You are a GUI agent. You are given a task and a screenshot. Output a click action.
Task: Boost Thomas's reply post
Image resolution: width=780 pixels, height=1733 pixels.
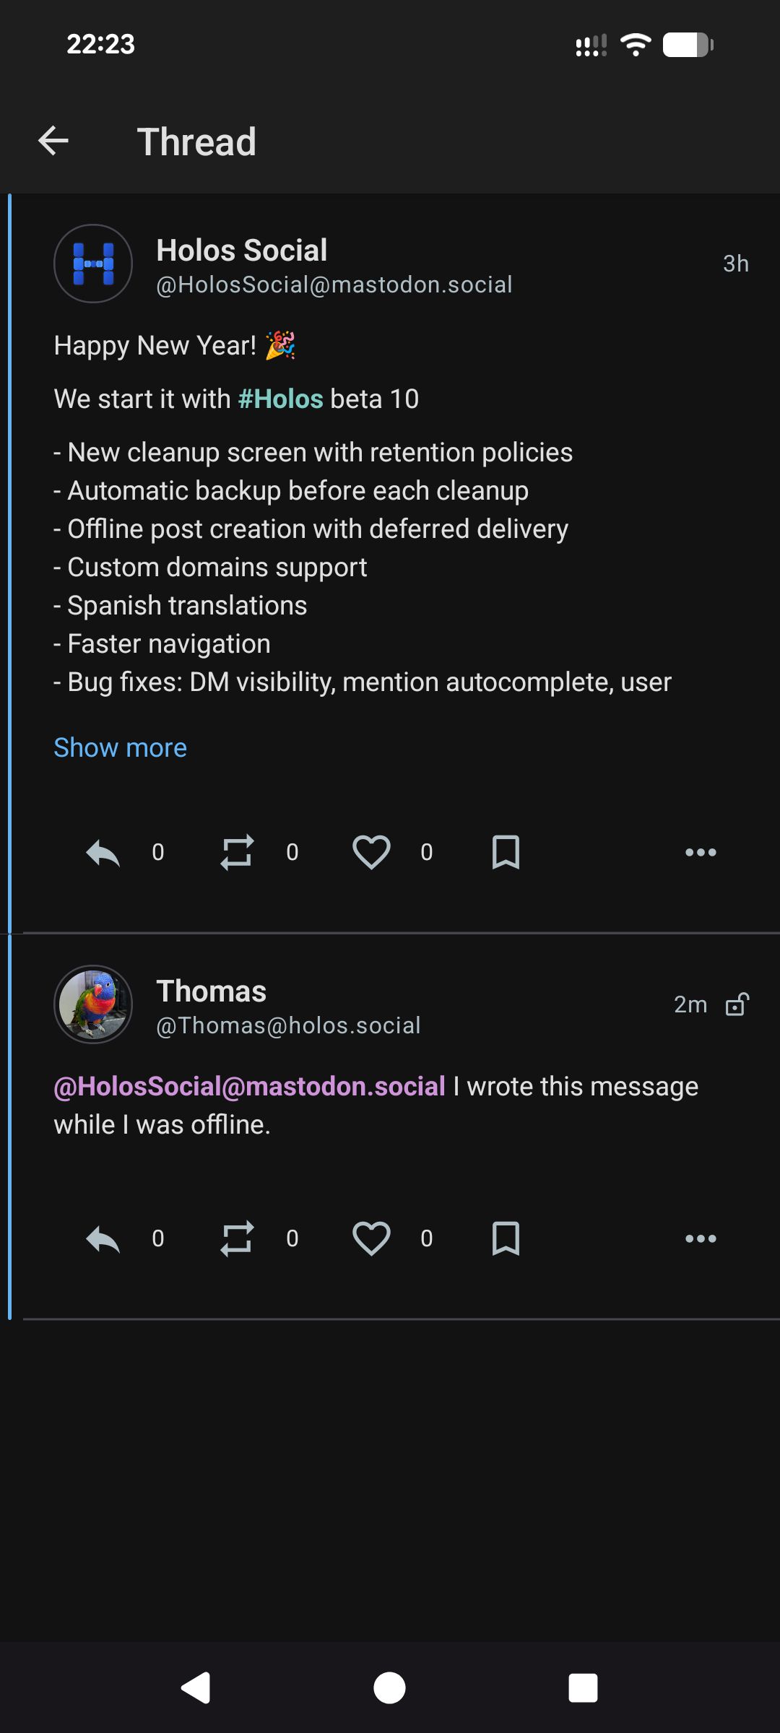237,1239
